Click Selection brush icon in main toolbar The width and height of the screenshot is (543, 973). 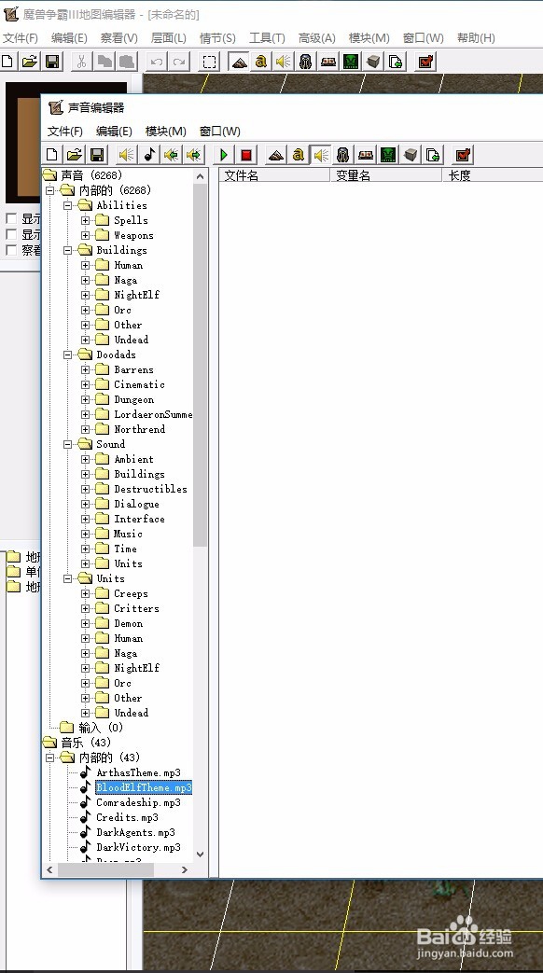coord(210,62)
